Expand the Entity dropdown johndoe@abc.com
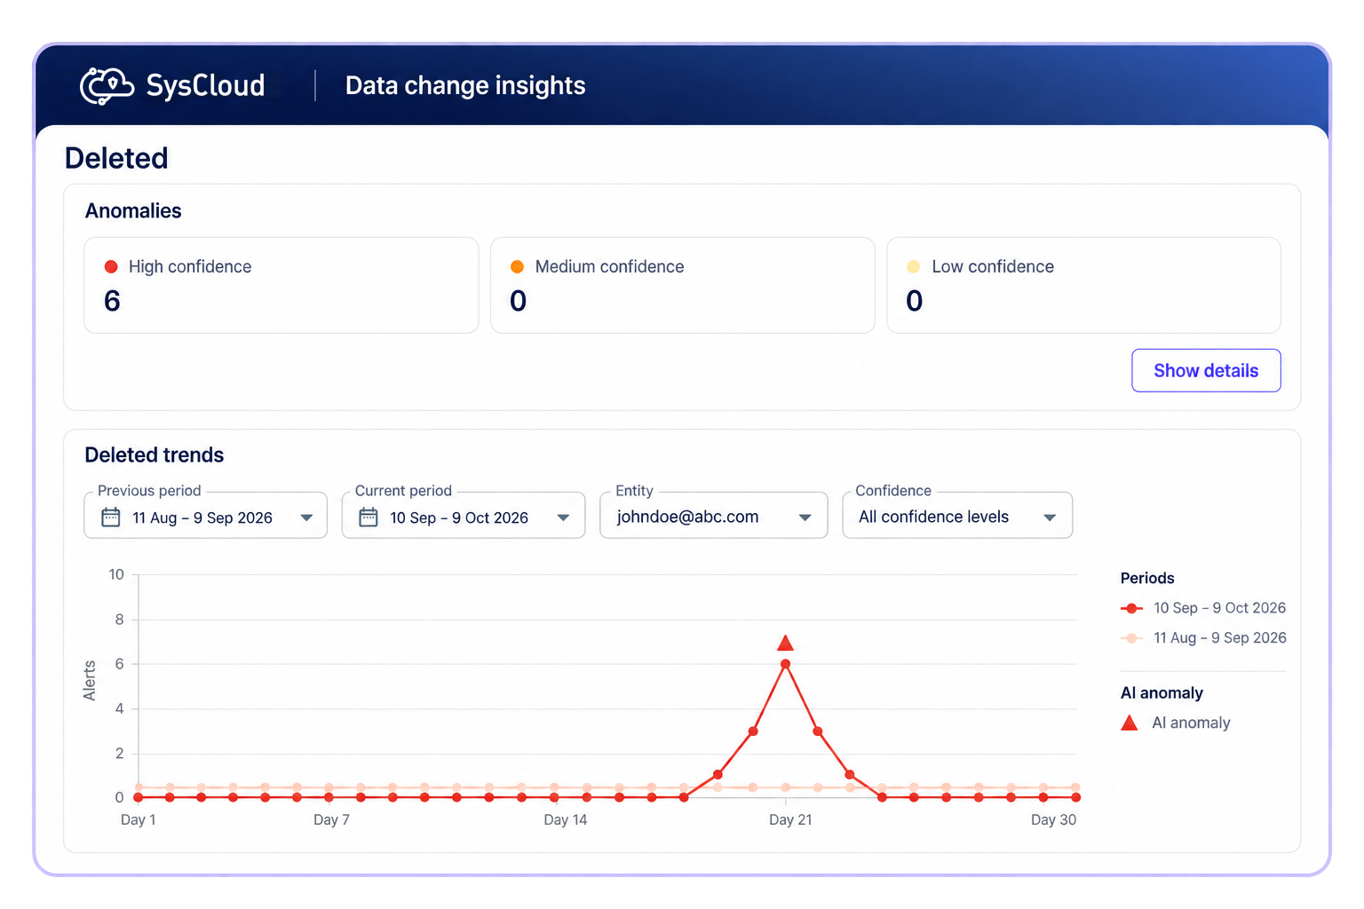The height and width of the screenshot is (909, 1364). pos(714,516)
